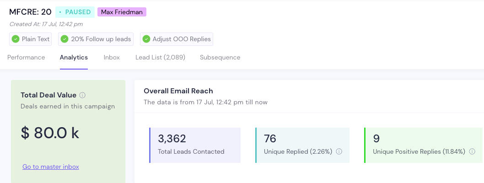The height and width of the screenshot is (183, 484).
Task: Click green checkmark on Adjust OOO Replies
Action: (x=146, y=39)
